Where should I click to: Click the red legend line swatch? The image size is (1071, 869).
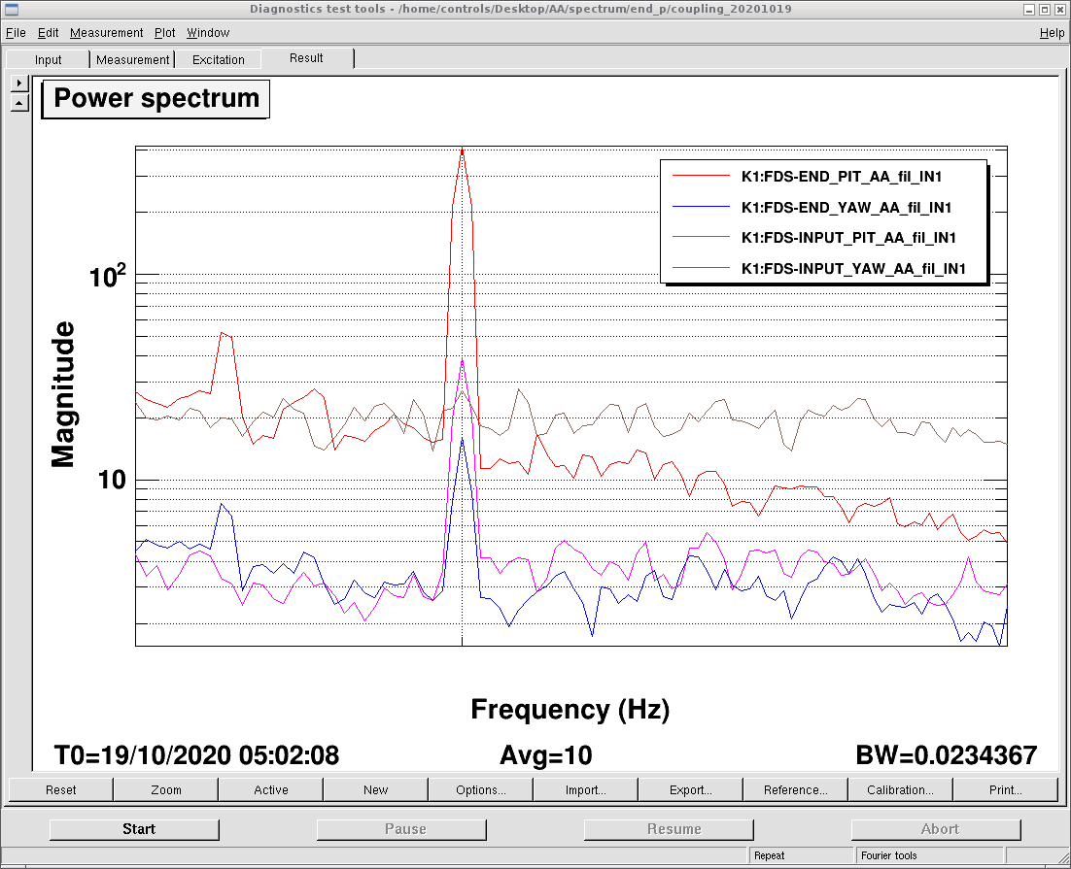(702, 176)
